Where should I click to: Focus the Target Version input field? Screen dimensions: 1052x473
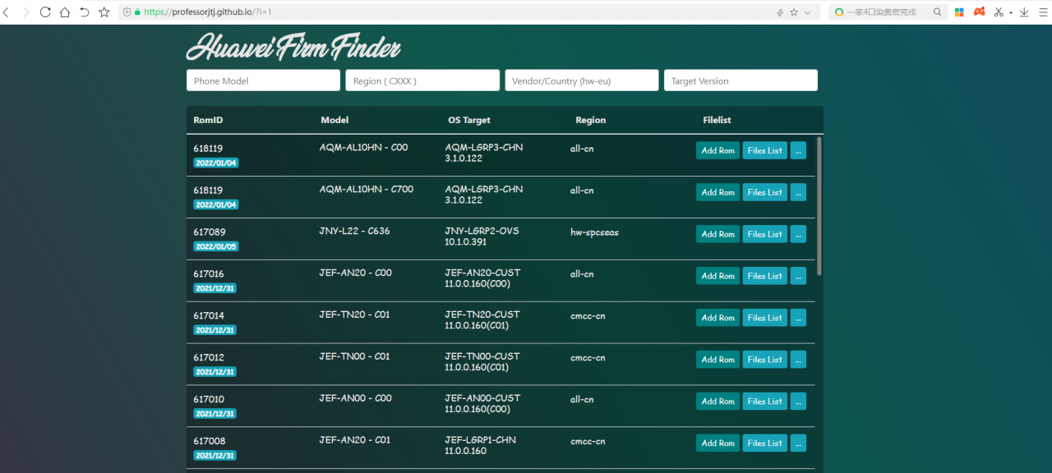point(741,80)
